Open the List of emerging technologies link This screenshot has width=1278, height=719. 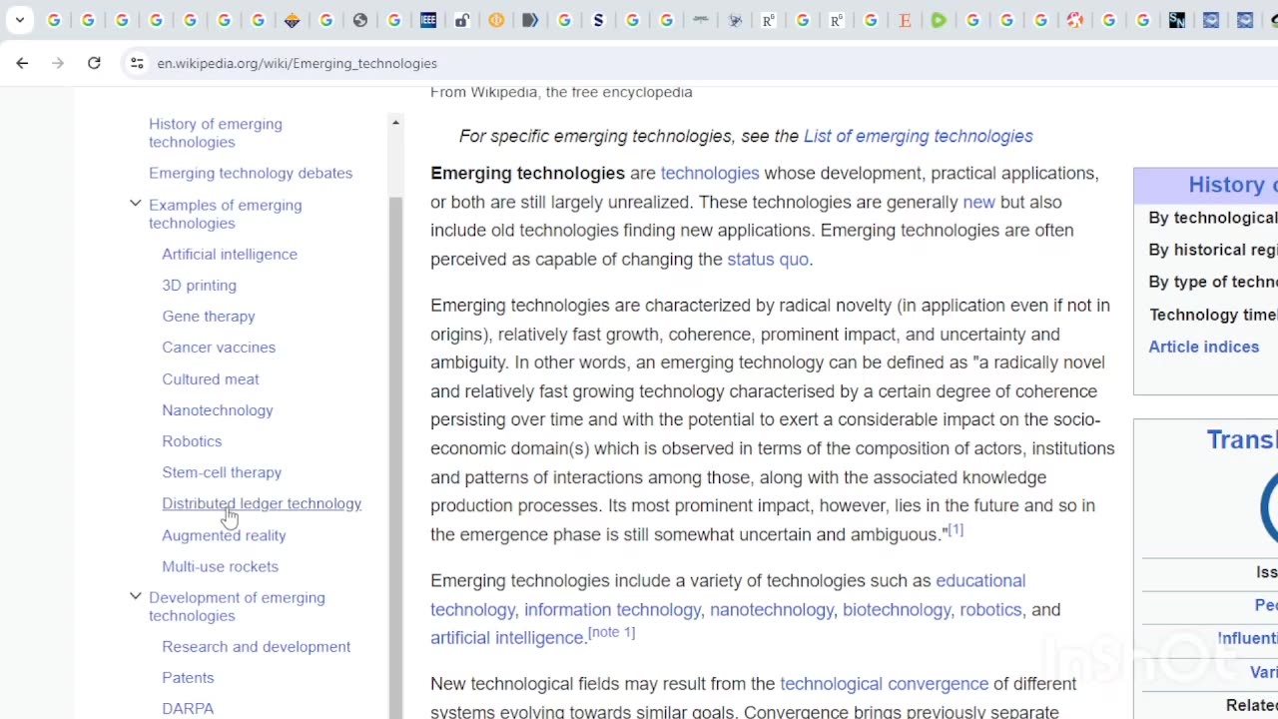[x=919, y=136]
